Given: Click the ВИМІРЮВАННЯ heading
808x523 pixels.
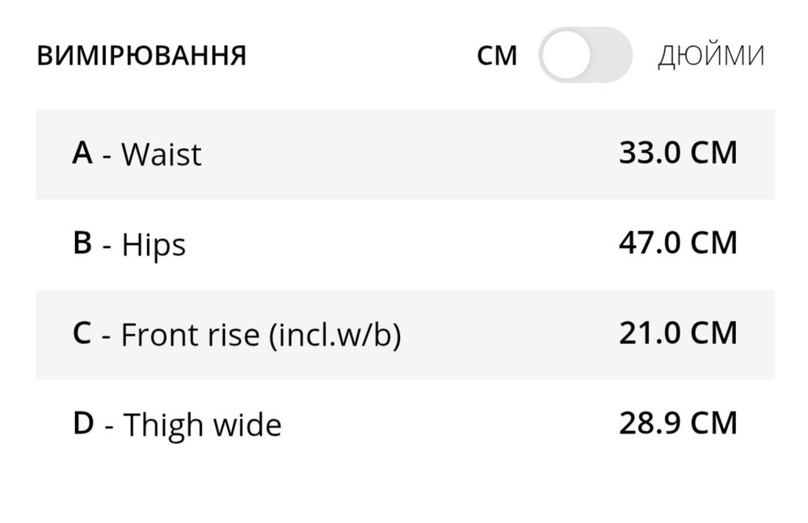Looking at the screenshot, I should pyautogui.click(x=142, y=57).
